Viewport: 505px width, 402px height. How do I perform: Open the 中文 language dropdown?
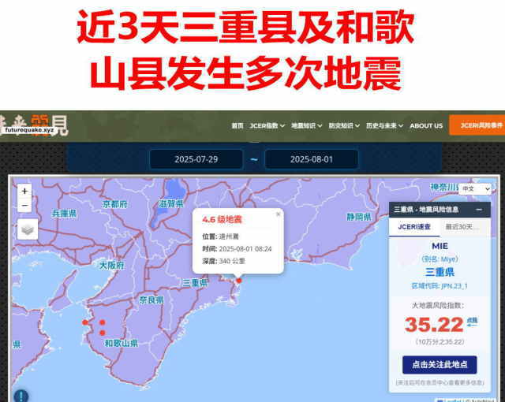476,189
